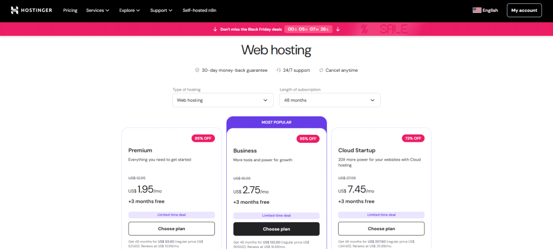Click the MOST POPULAR label
Screen dimensions: 553x249
click(x=276, y=122)
